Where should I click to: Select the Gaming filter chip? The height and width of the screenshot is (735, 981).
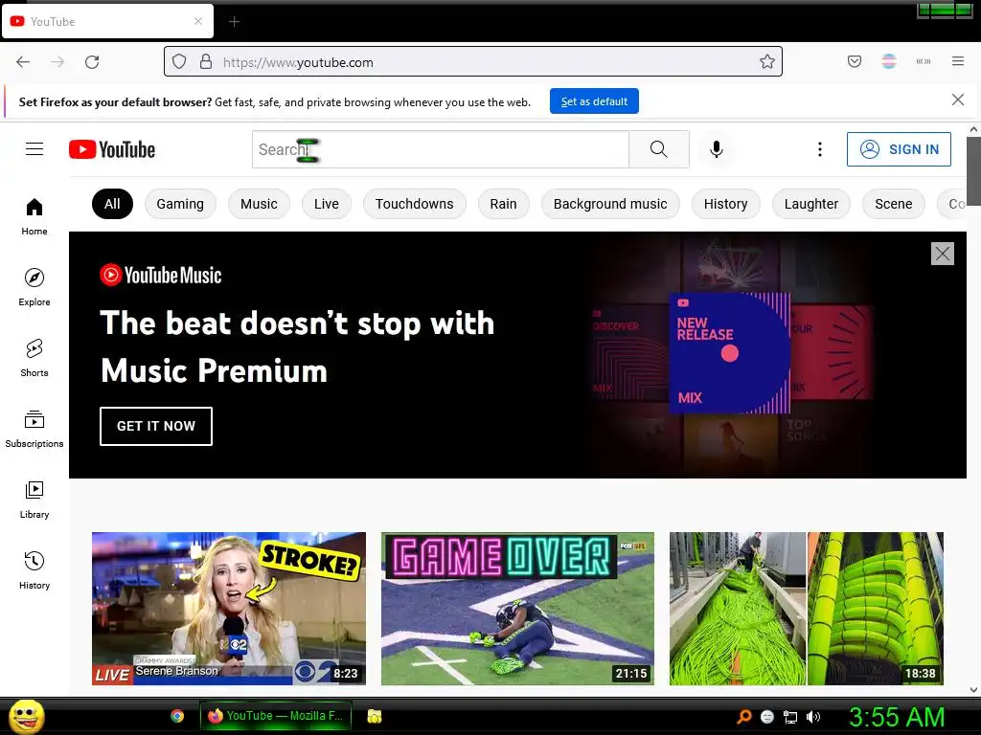[180, 204]
